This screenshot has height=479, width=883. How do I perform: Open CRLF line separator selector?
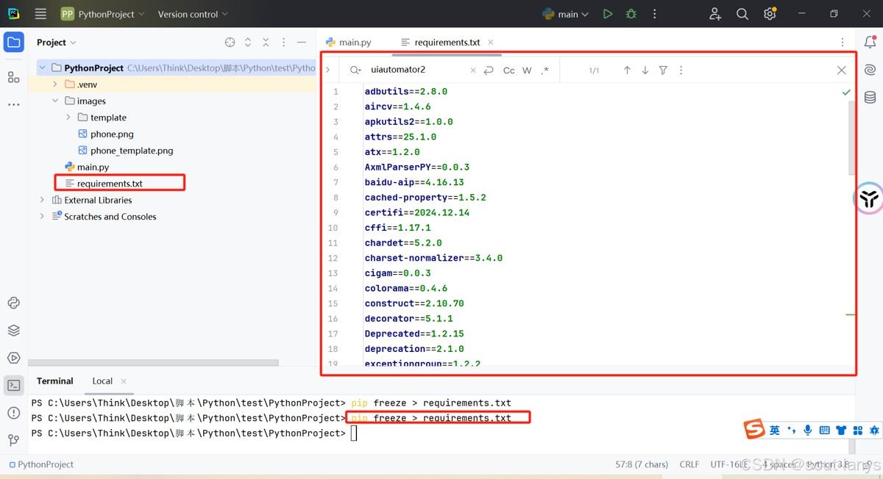click(689, 464)
